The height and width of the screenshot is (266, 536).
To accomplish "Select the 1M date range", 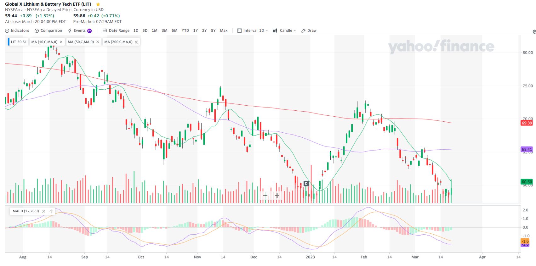I will 154,30.
